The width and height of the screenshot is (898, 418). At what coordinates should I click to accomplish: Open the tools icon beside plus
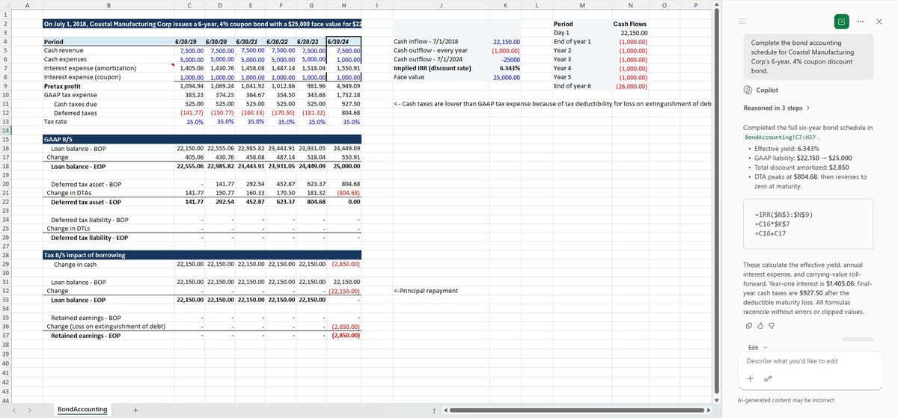(767, 378)
